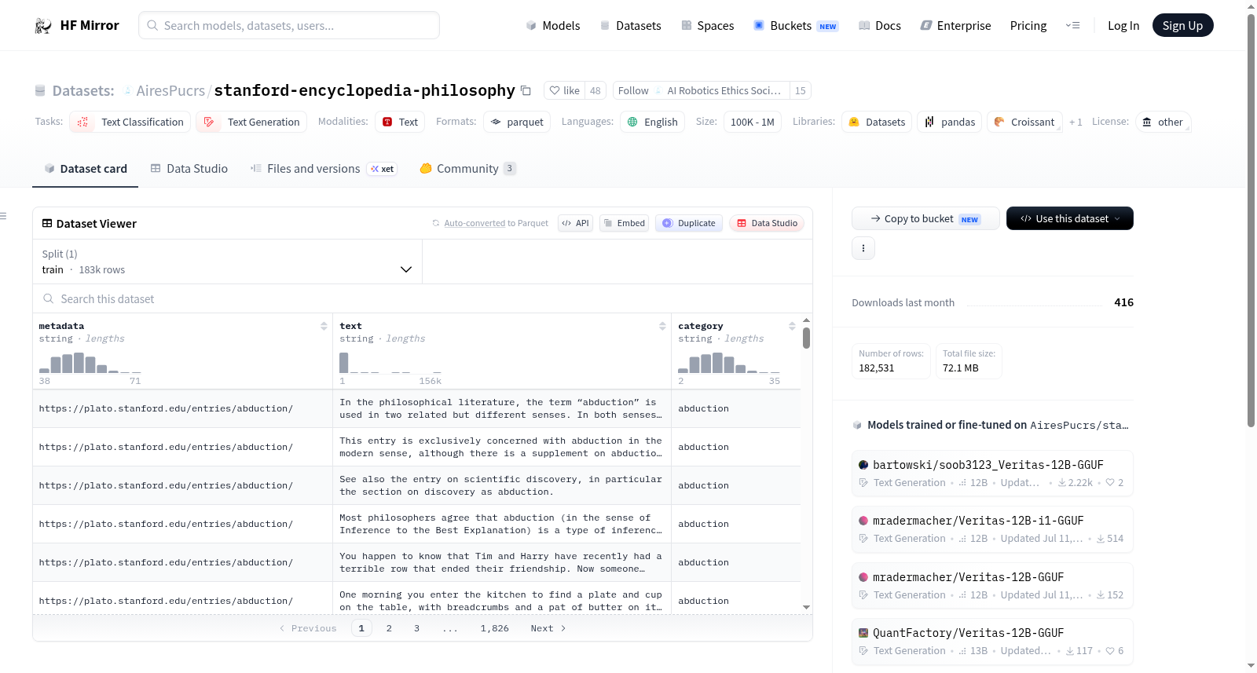Click the Croissant library tag
The image size is (1257, 673).
1024,122
